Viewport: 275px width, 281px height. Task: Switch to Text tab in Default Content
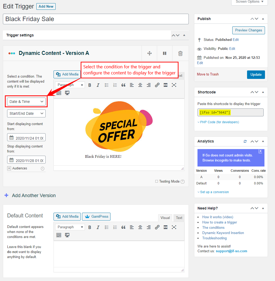(179, 218)
